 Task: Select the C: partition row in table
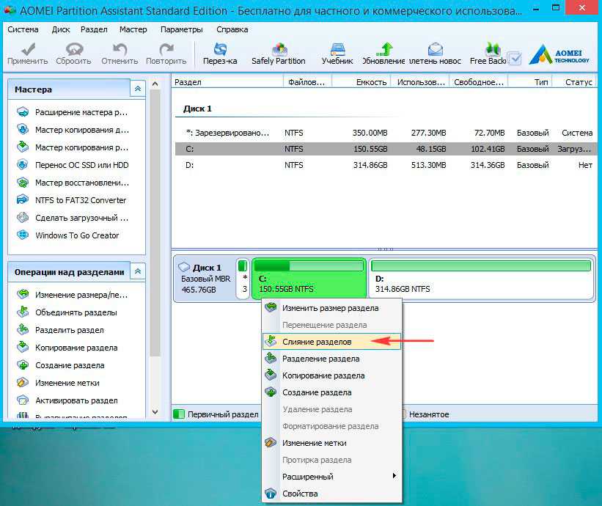pyautogui.click(x=386, y=149)
